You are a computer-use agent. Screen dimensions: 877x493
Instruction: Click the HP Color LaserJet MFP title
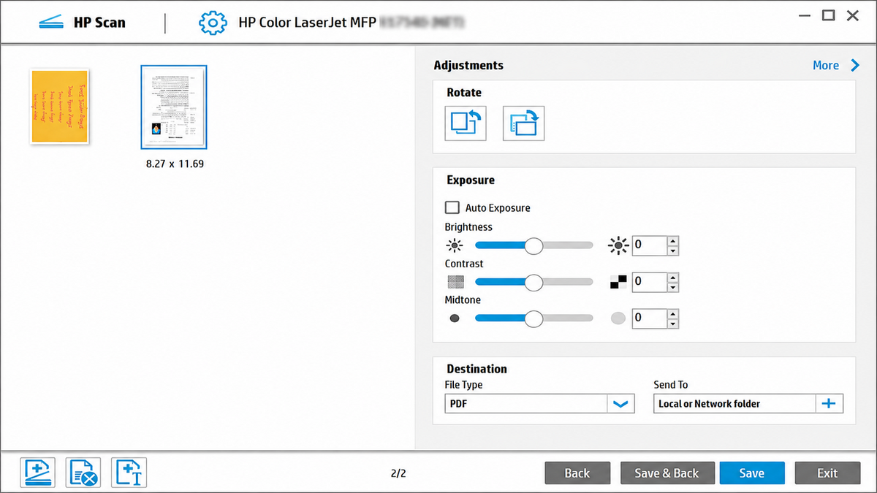307,23
